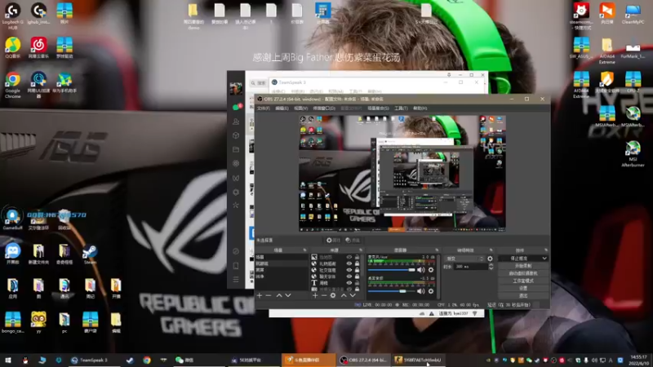The image size is (653, 367).
Task: Open OBS Help menu
Action: (x=420, y=108)
